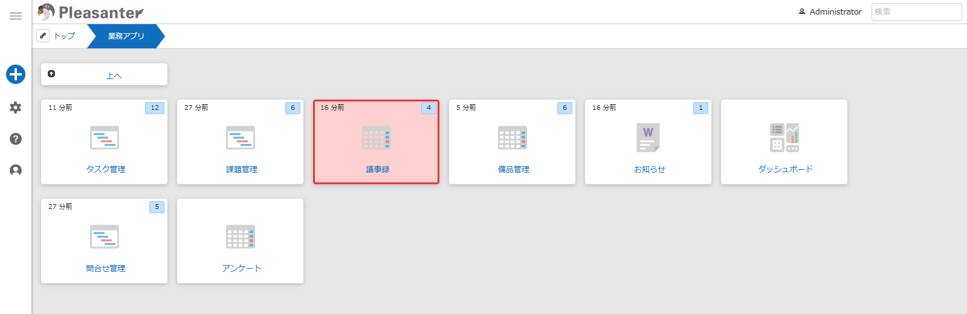The image size is (967, 314).
Task: Click the 16 分前 timestamp on 議事録
Action: pos(332,107)
